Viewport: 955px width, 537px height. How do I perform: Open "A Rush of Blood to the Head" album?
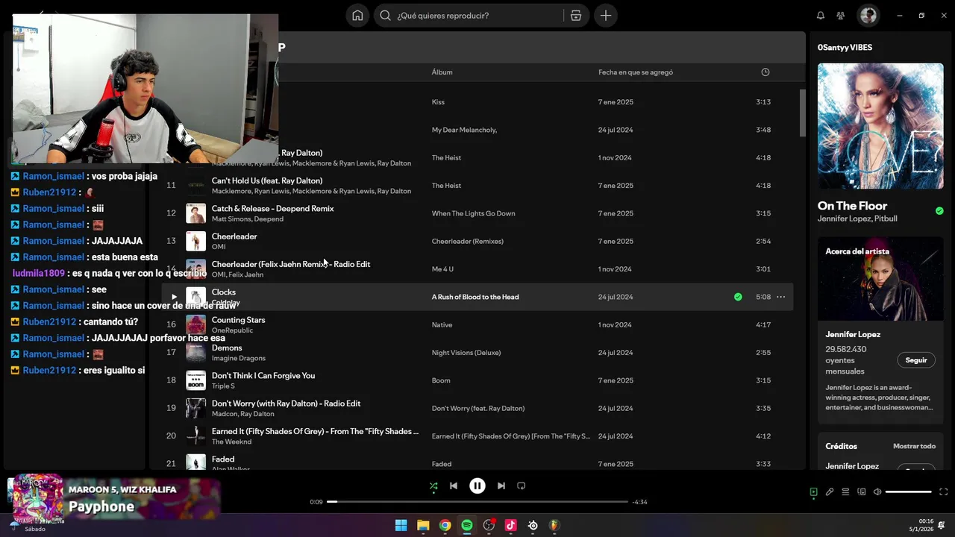click(x=475, y=297)
